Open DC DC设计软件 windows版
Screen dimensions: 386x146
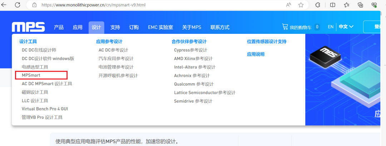pos(48,59)
